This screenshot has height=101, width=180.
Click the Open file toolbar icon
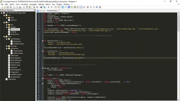(x=5, y=7)
